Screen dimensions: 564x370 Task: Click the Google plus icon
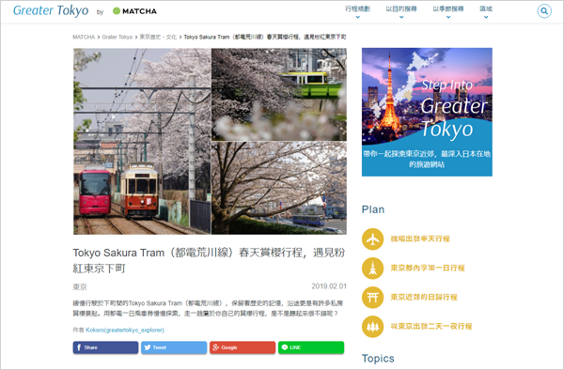pos(216,347)
